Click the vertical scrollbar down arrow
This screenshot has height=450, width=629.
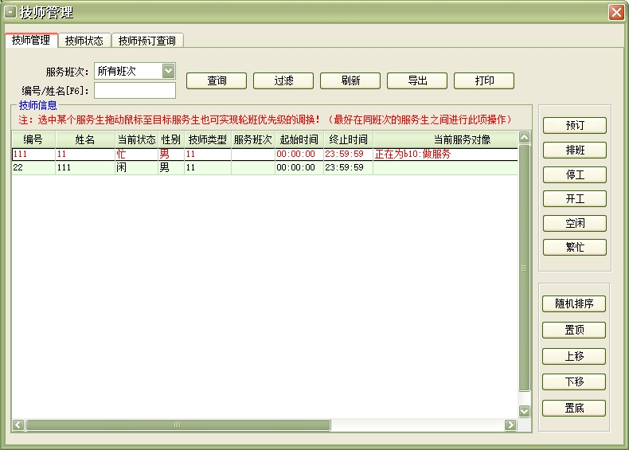pyautogui.click(x=524, y=411)
